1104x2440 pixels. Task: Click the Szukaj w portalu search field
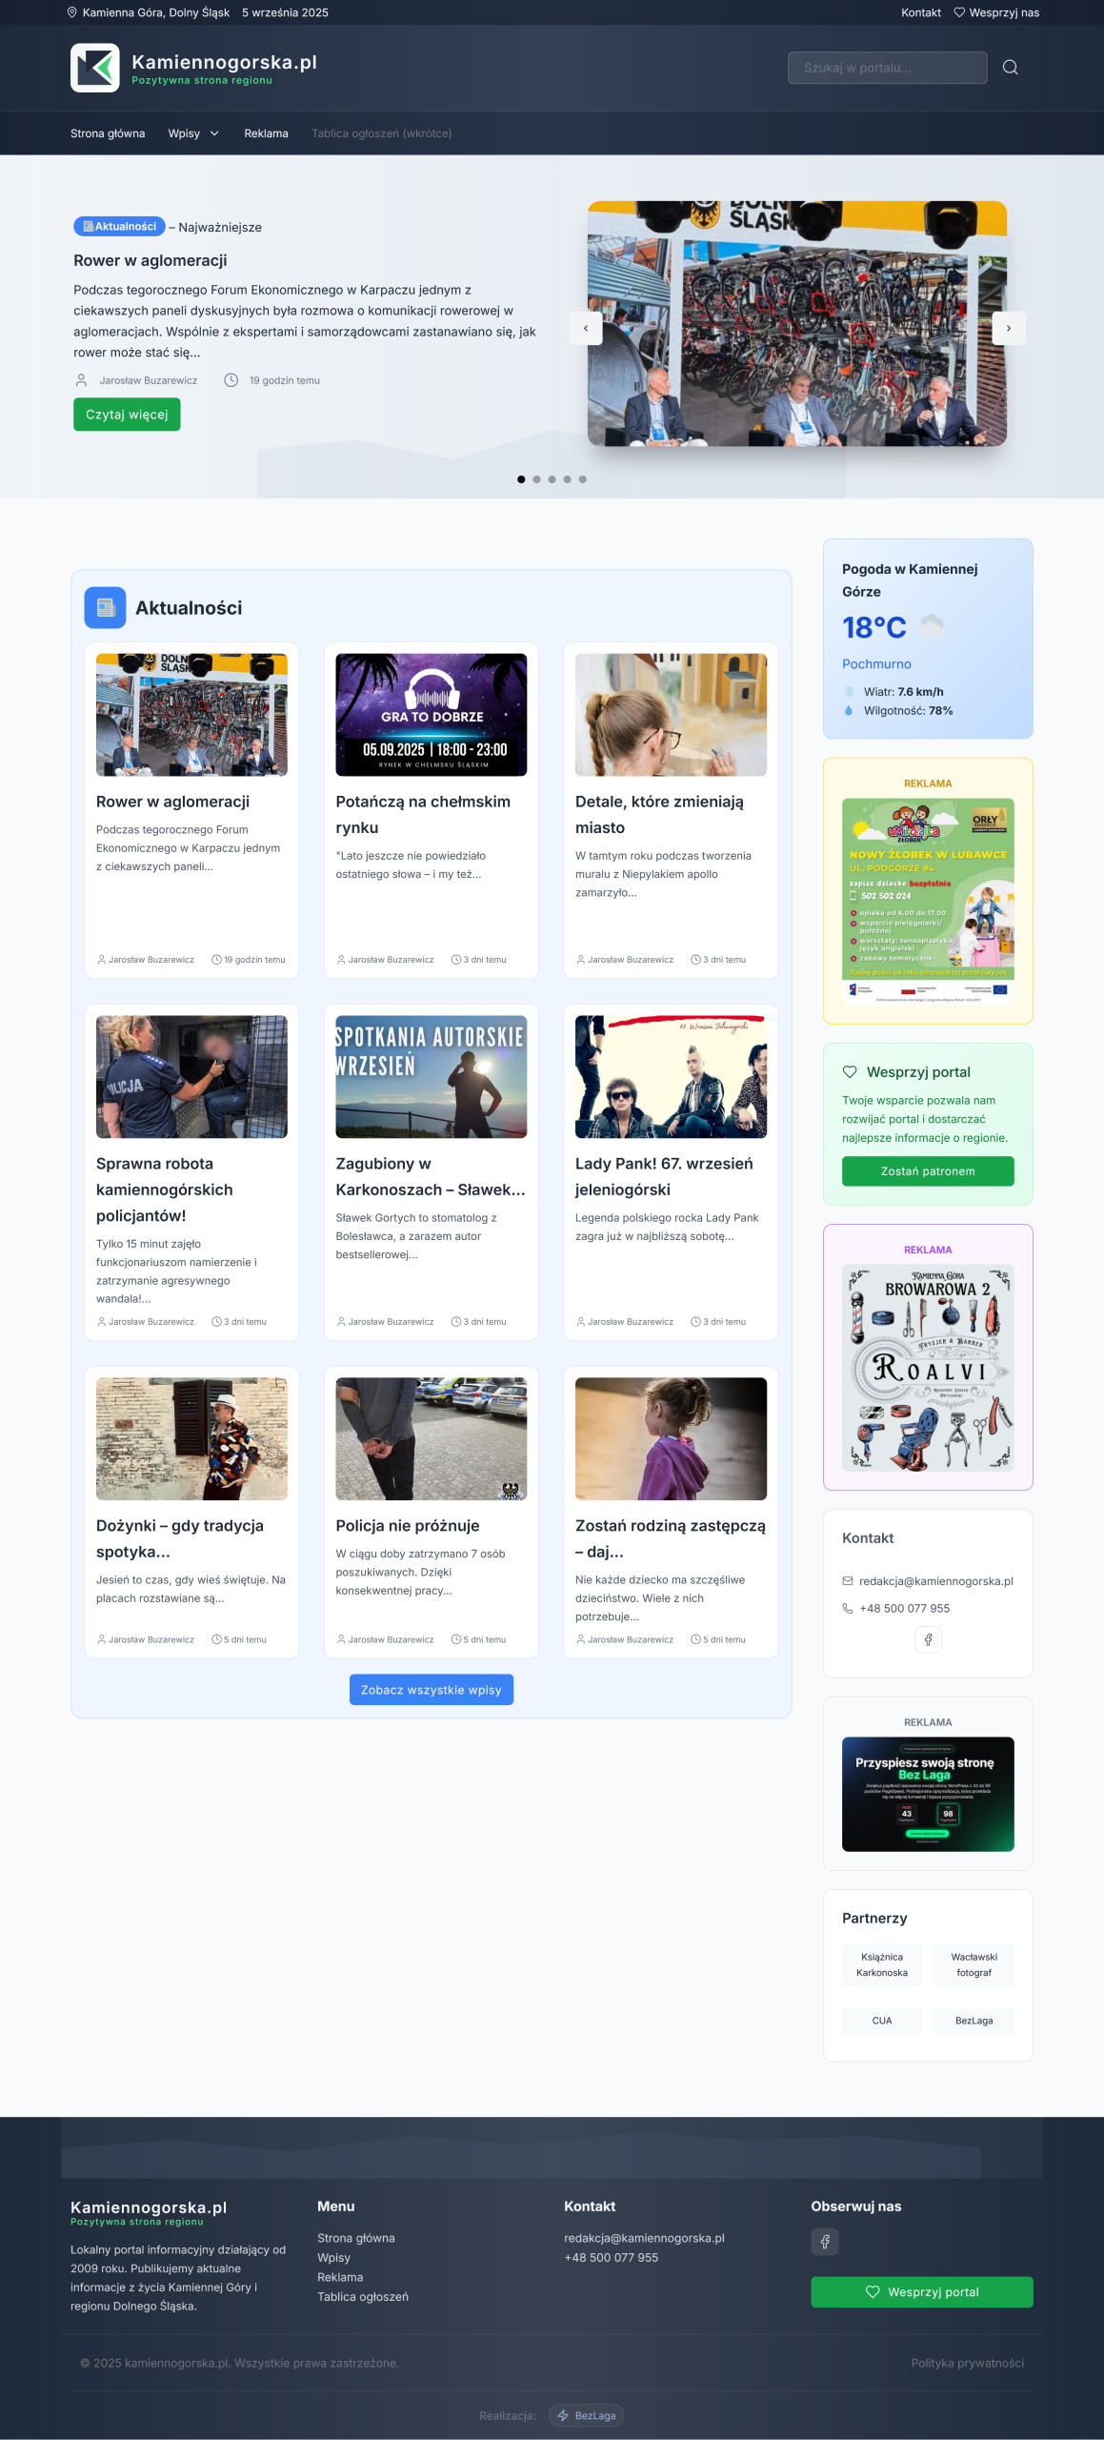click(887, 68)
